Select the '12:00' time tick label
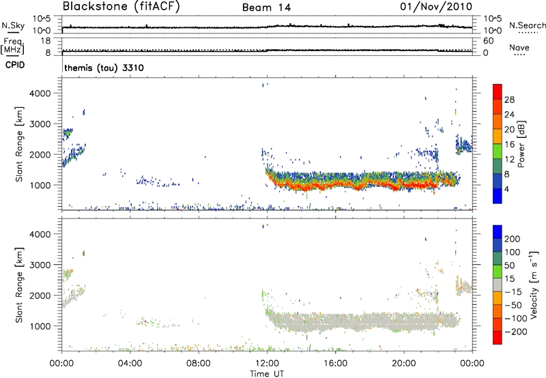The height and width of the screenshot is (378, 546). (267, 364)
